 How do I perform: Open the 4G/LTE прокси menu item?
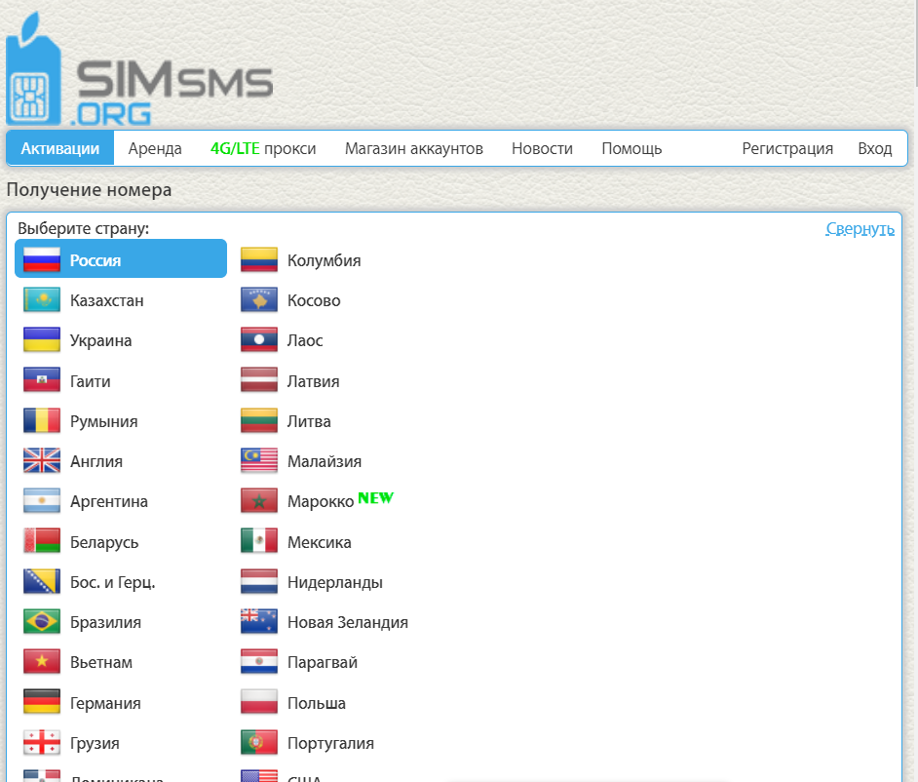click(x=263, y=149)
